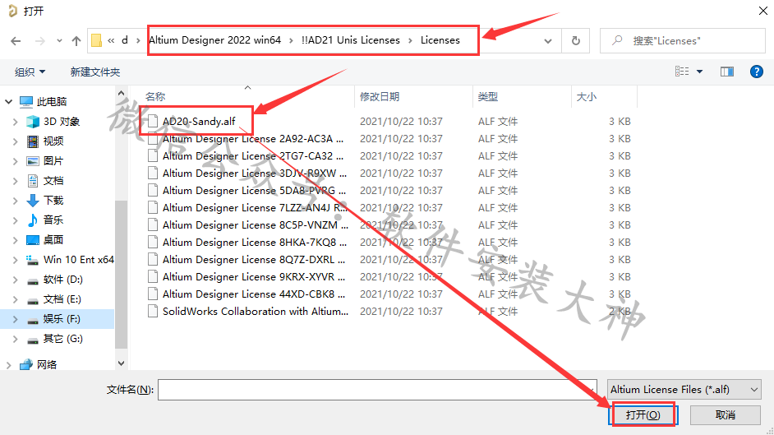The height and width of the screenshot is (435, 774).
Task: Open the 组织 menu
Action: pyautogui.click(x=30, y=72)
